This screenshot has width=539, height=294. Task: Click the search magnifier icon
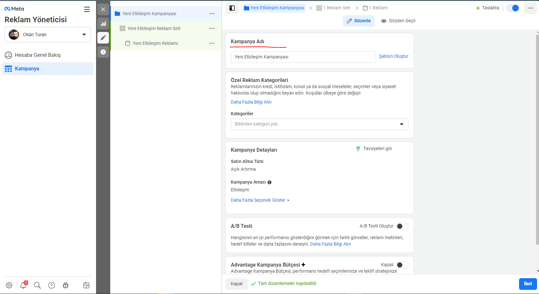click(x=37, y=285)
